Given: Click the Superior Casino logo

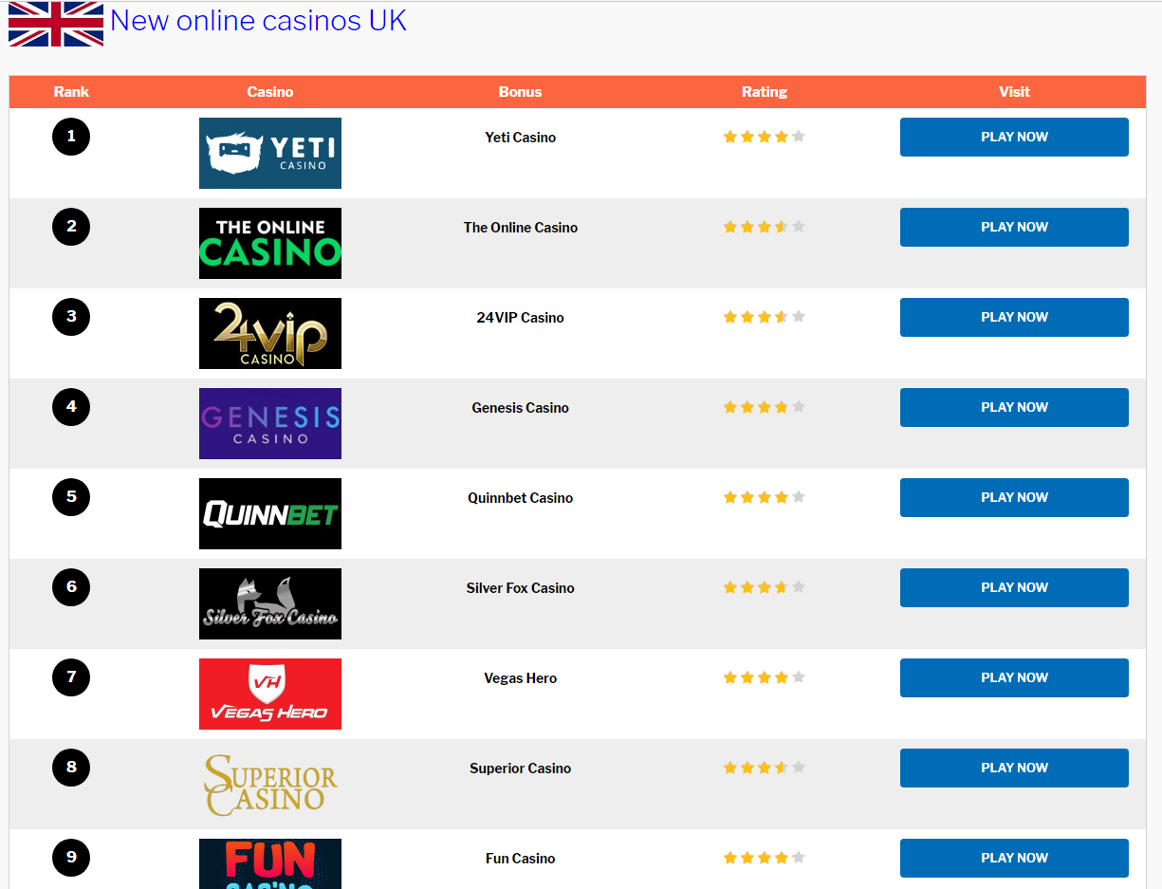Looking at the screenshot, I should (x=270, y=784).
